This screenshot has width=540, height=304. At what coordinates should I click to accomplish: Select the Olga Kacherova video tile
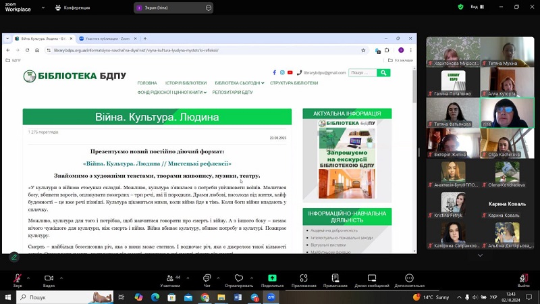tap(508, 143)
